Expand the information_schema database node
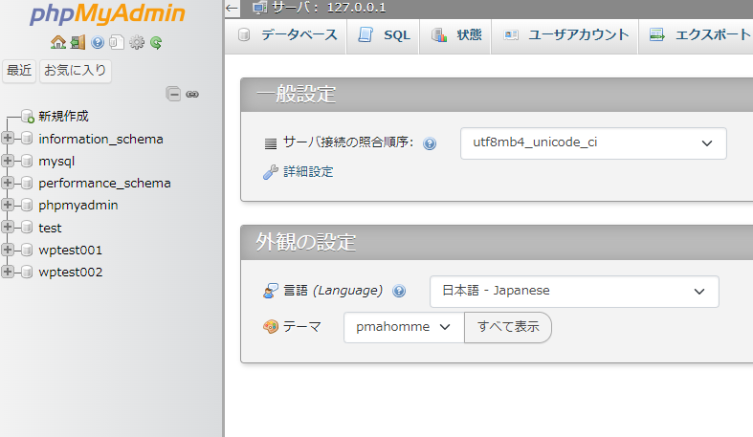Viewport: 753px width, 437px height. (x=8, y=139)
